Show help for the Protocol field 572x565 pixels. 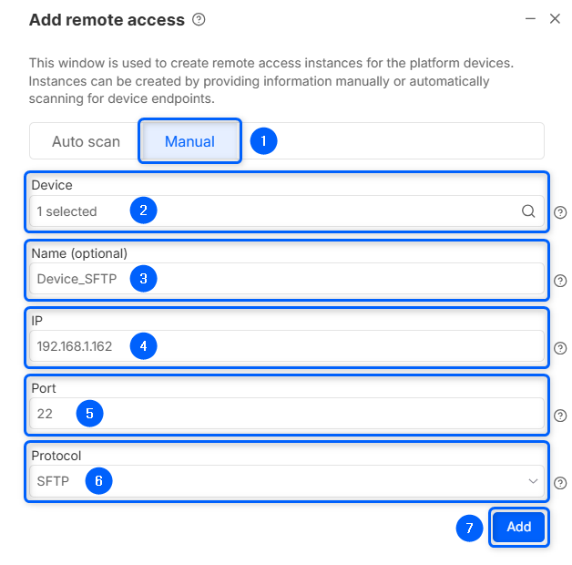[x=560, y=482]
